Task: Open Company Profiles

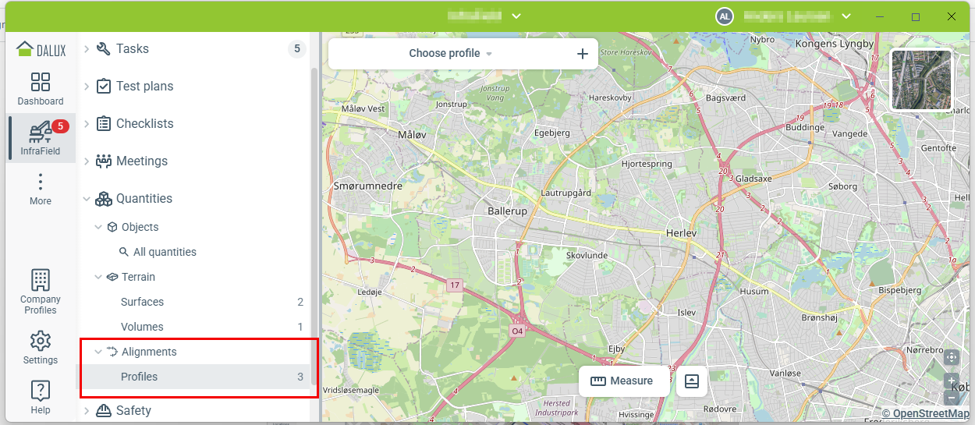Action: pos(41,292)
